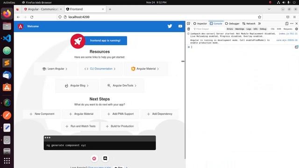Click the Twitter bird icon in header
The height and width of the screenshot is (168, 299).
point(170,26)
